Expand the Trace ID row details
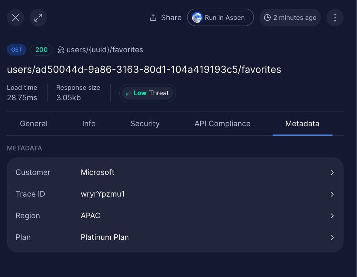357x277 pixels. click(332, 194)
